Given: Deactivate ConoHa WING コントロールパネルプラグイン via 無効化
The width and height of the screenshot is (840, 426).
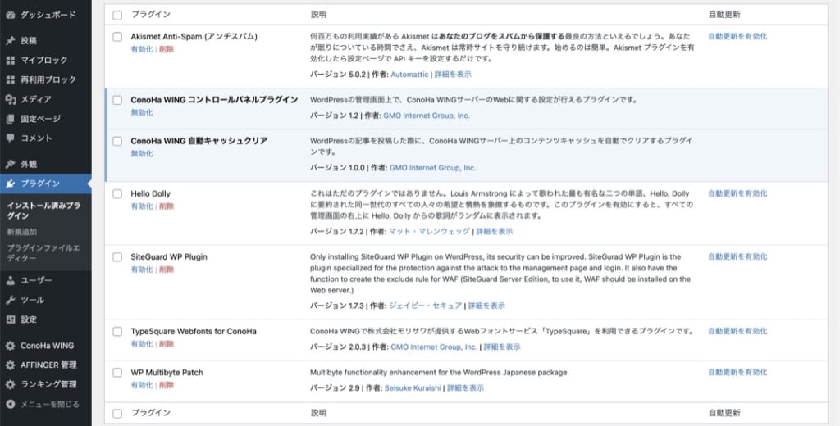Looking at the screenshot, I should click(x=142, y=113).
